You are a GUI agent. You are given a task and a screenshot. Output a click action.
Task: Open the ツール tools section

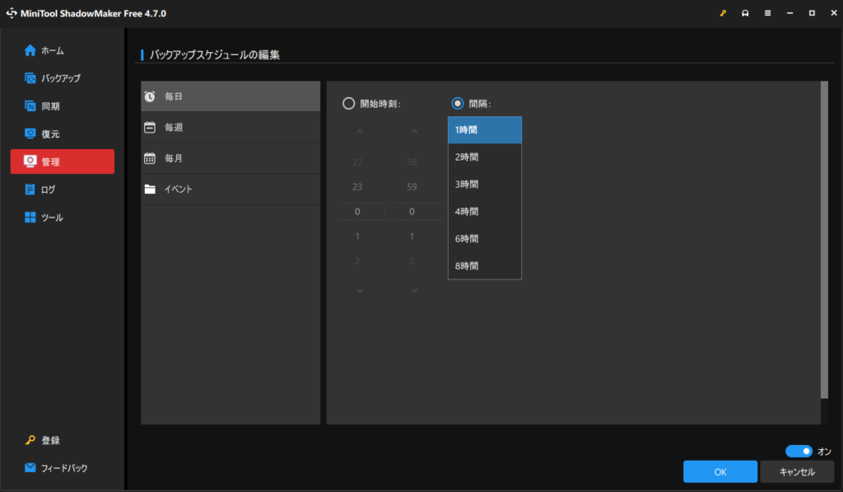pos(63,218)
